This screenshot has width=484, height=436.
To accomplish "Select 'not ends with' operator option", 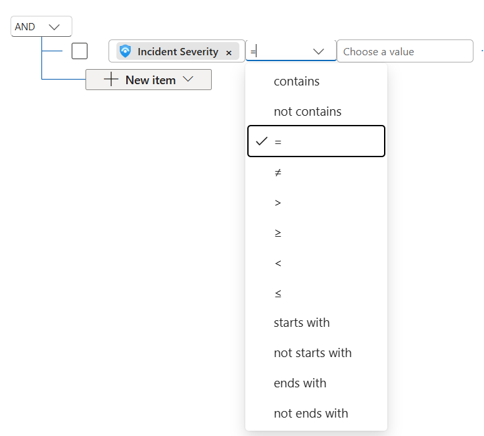I will 310,414.
